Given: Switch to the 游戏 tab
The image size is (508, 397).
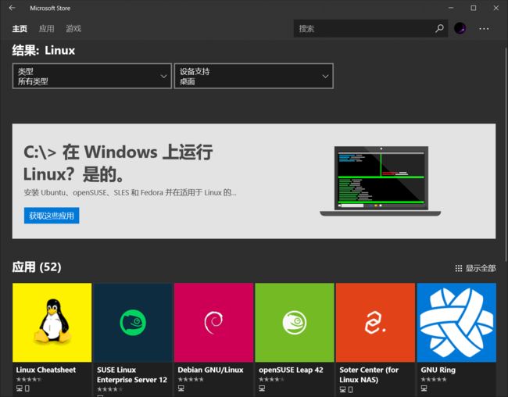Looking at the screenshot, I should coord(73,29).
